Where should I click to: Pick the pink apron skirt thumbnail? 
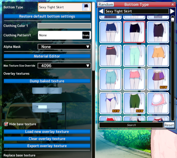click(x=158, y=103)
